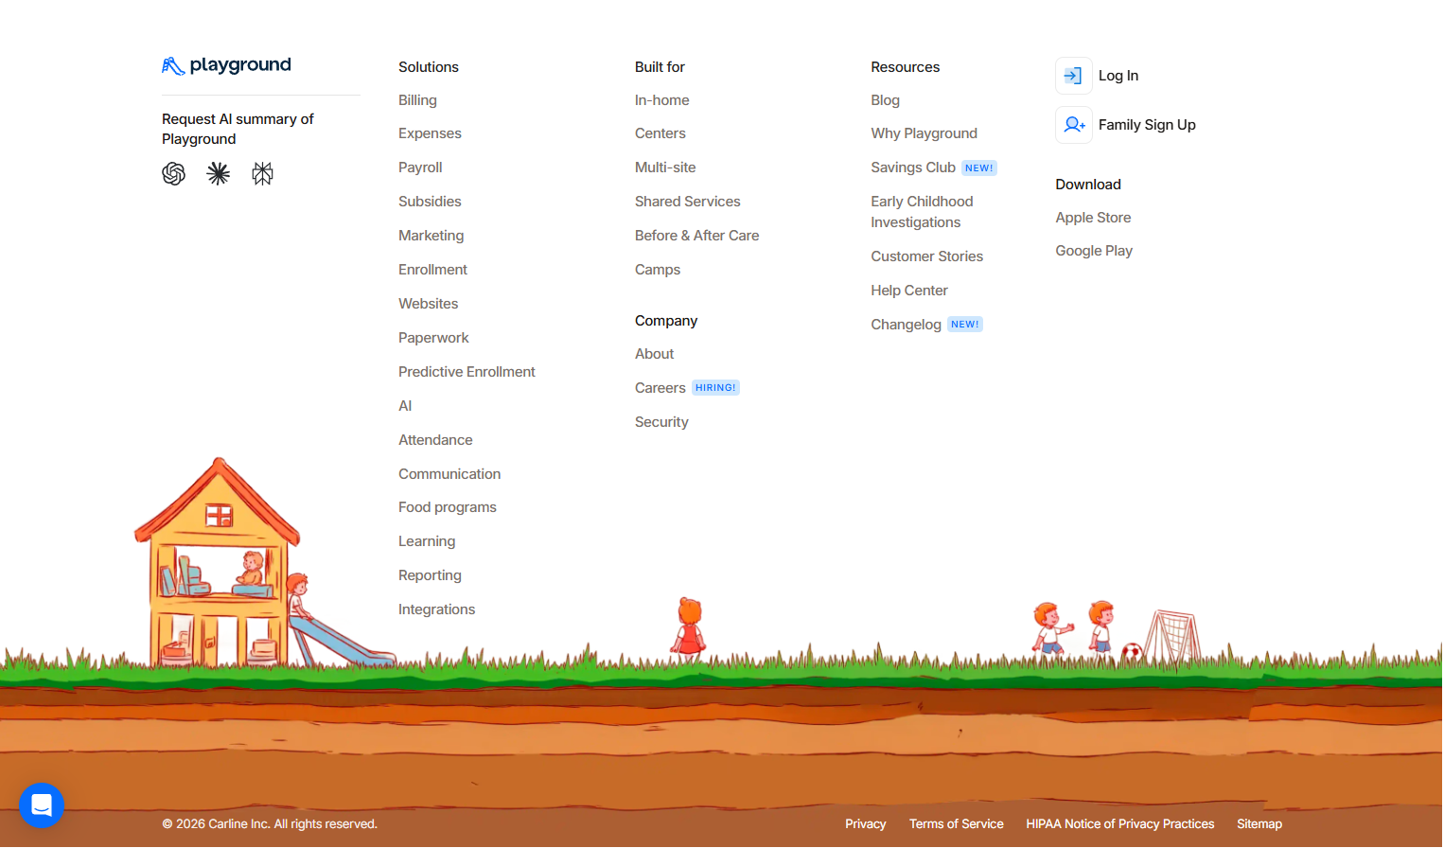Click the Solutions column heading

tap(428, 67)
